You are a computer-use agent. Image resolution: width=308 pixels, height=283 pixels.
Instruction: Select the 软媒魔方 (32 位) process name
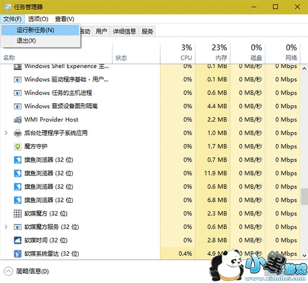46,214
